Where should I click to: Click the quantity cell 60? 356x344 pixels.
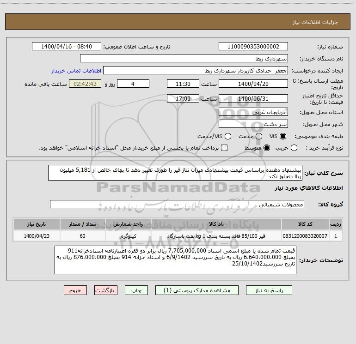[83, 236]
